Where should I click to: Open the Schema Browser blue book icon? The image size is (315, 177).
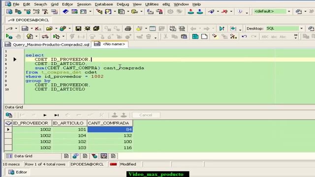coord(65,11)
